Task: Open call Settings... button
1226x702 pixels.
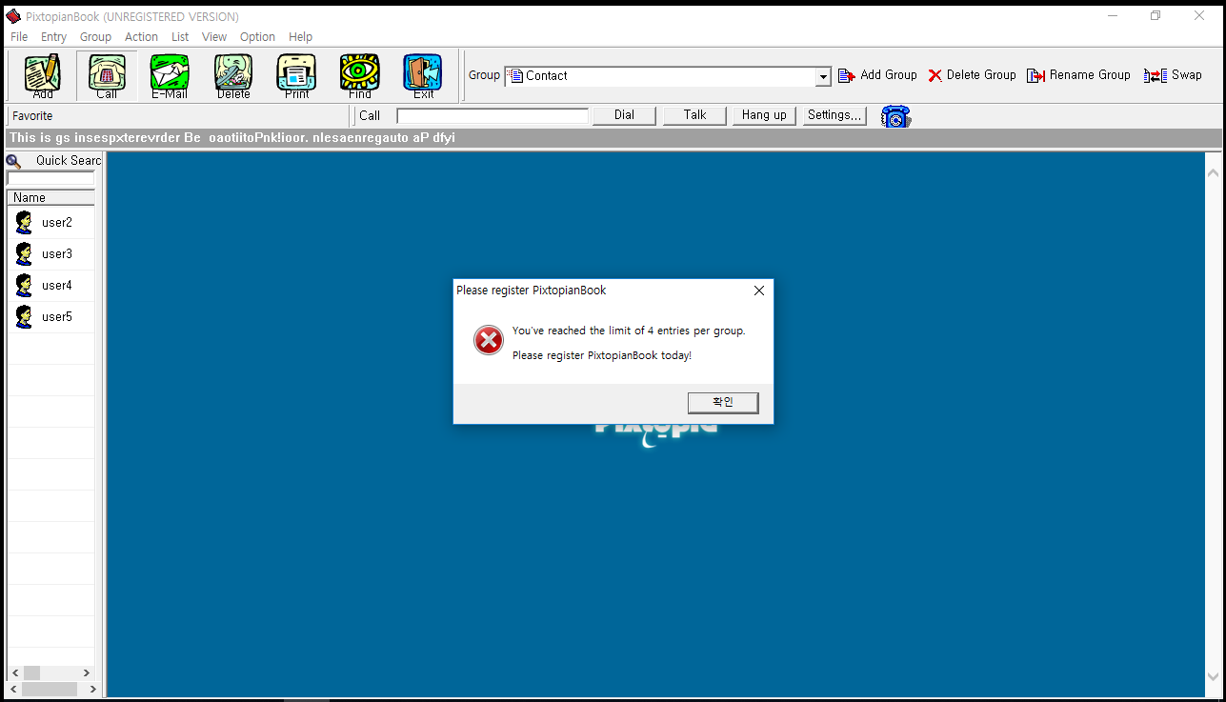Action: [834, 115]
